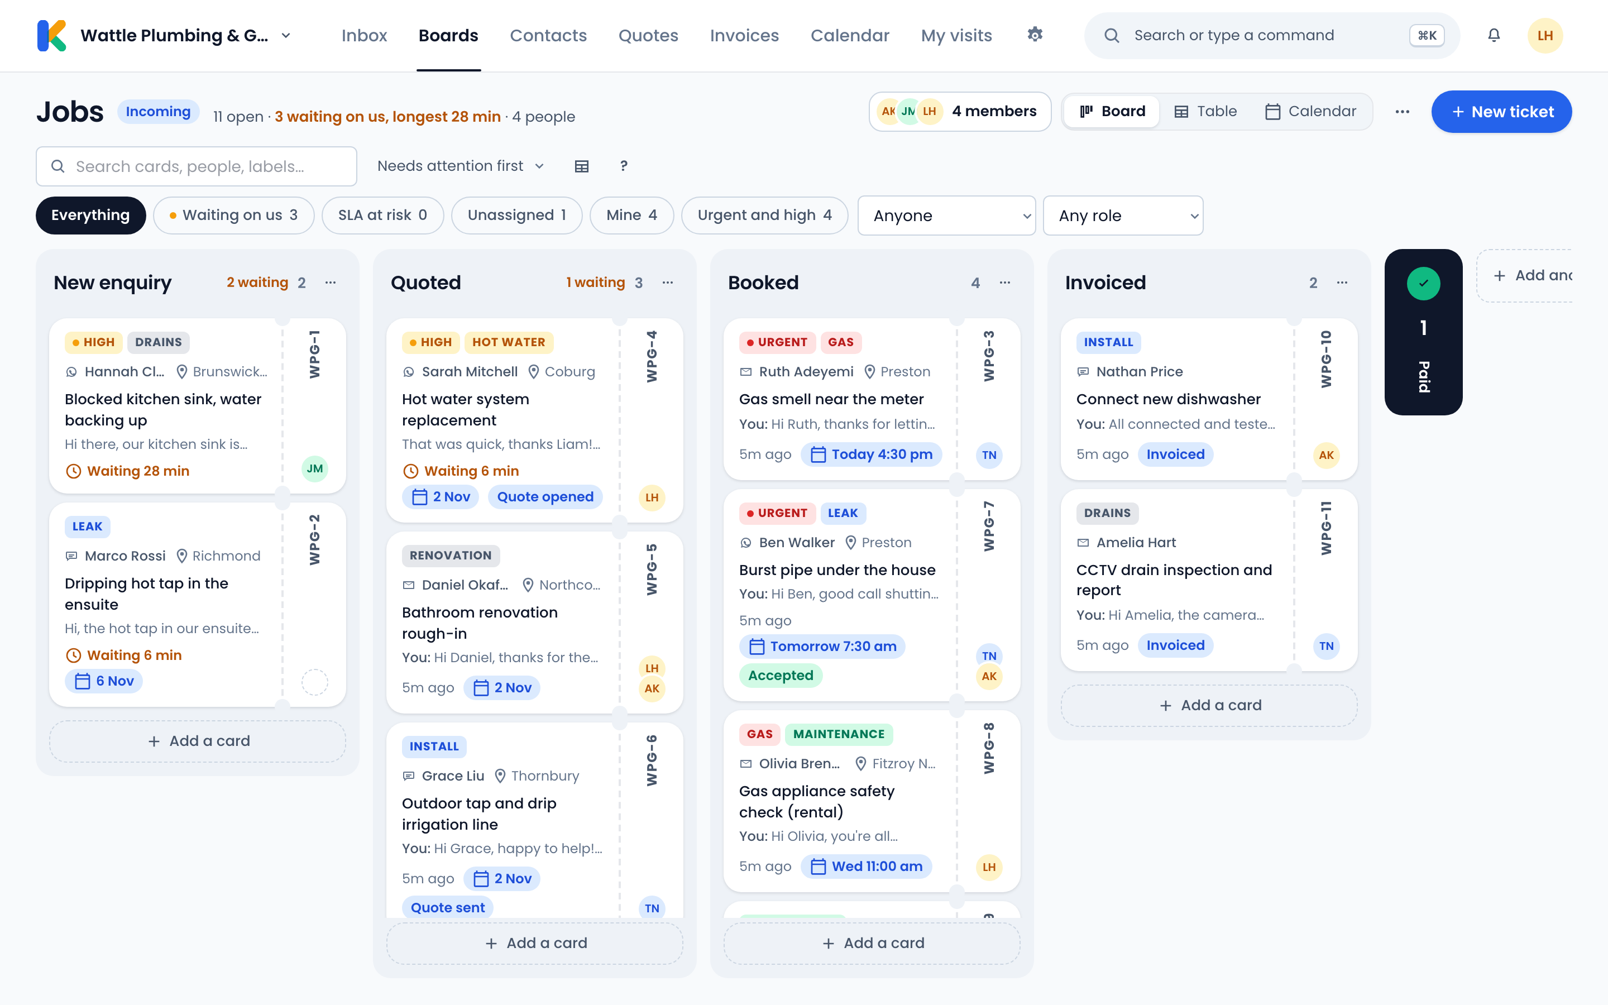Screen dimensions: 1608x1005
Task: Click the LH user avatar in header
Action: coord(1545,35)
